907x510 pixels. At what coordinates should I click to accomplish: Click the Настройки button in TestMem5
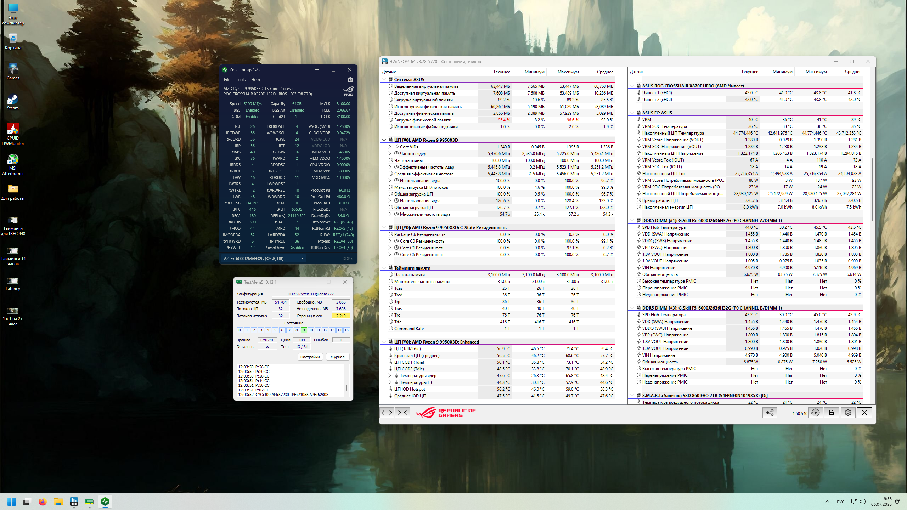[x=310, y=357]
